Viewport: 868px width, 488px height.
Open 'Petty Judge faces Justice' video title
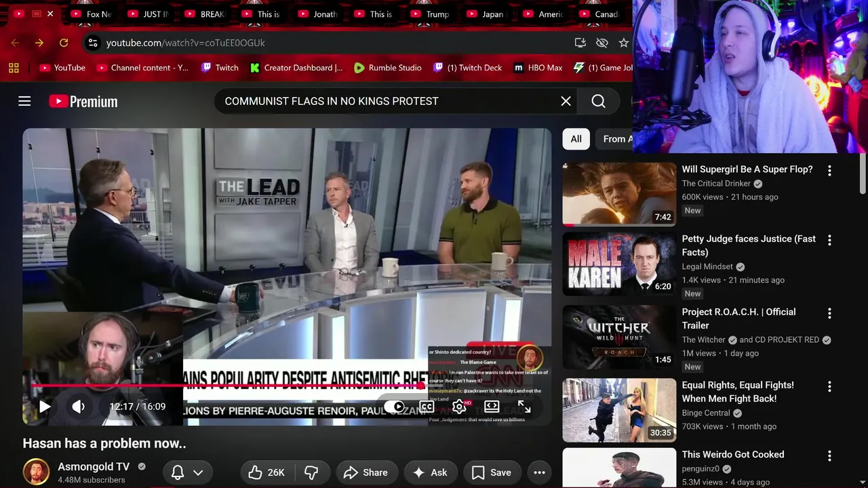pyautogui.click(x=749, y=245)
